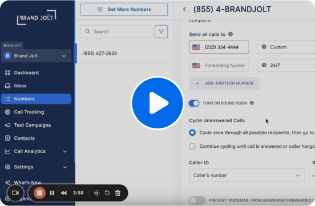Click the Round Robin info icon

coord(252,103)
